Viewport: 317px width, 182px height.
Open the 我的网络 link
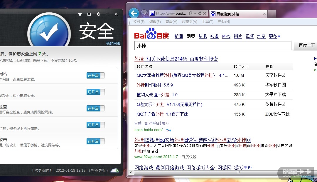tap(113, 43)
